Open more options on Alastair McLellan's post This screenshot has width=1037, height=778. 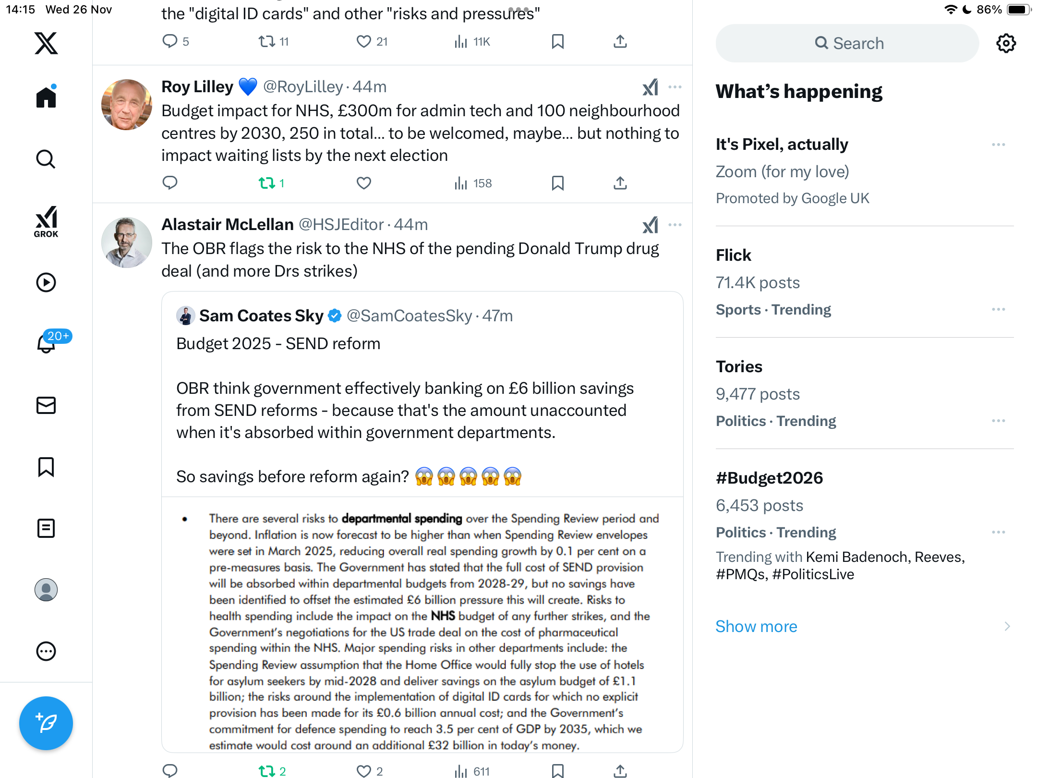click(x=675, y=225)
